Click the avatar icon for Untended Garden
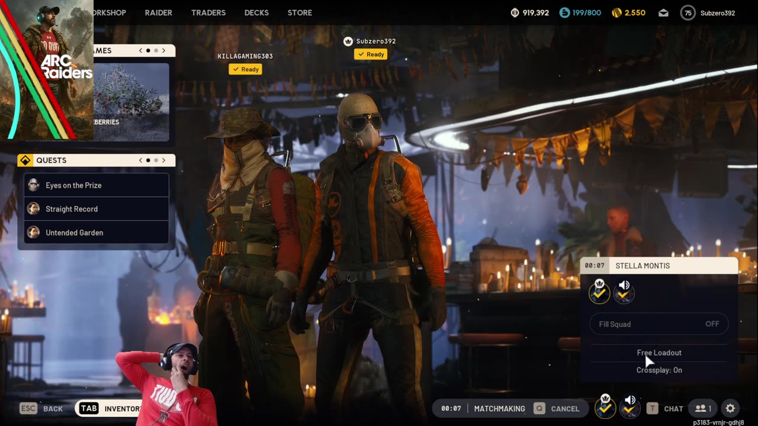The image size is (758, 426). [x=34, y=233]
